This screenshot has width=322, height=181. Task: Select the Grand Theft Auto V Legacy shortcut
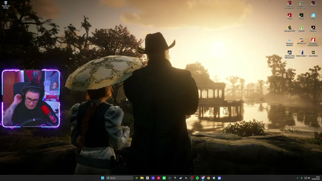[x=301, y=5]
